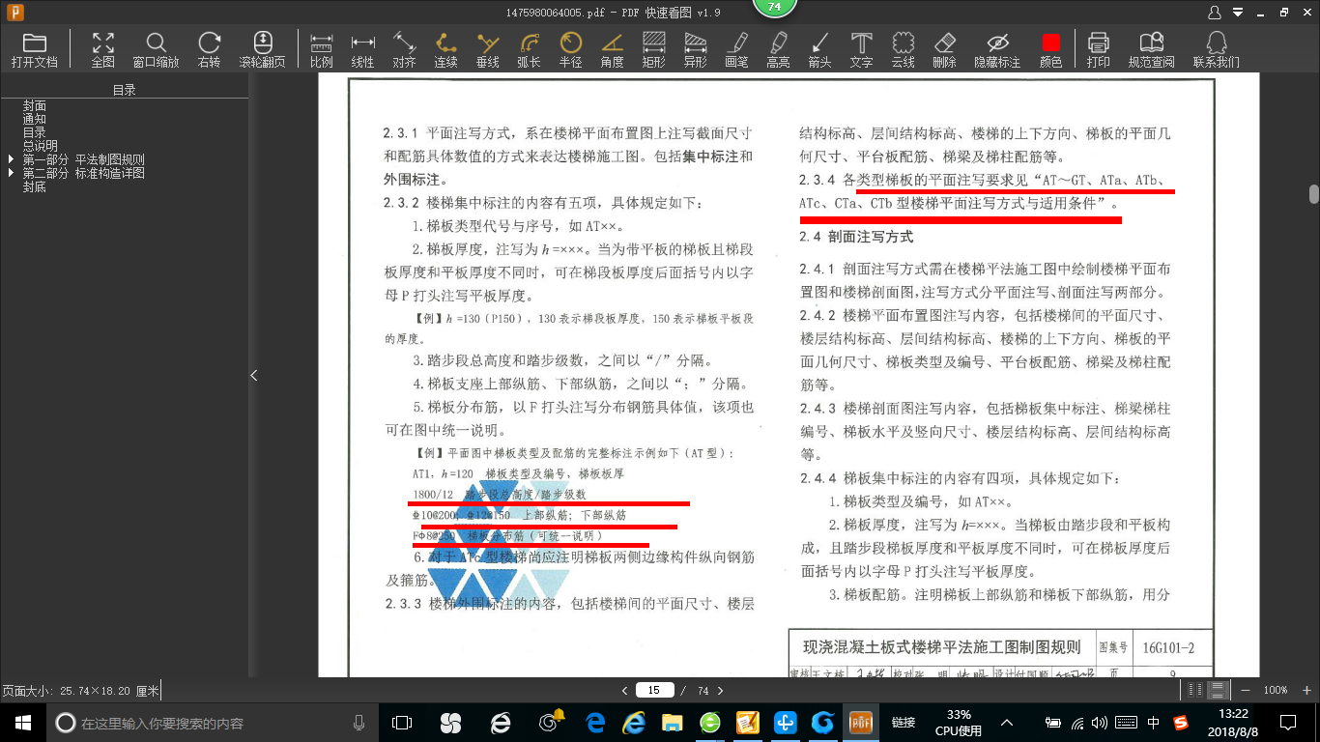This screenshot has height=742, width=1320.
Task: Click the green 74 badge at top
Action: click(x=774, y=7)
